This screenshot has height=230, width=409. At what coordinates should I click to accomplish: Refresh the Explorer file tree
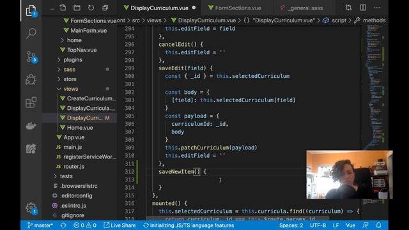click(x=91, y=8)
